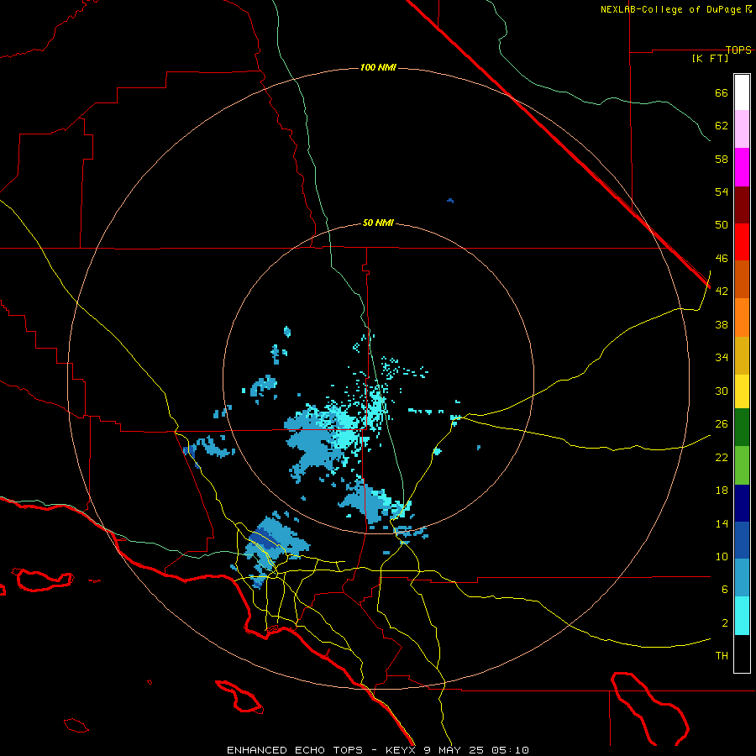Click the 9 MAY 25 date in caption
Viewport: 756px width, 756px height.
(454, 750)
